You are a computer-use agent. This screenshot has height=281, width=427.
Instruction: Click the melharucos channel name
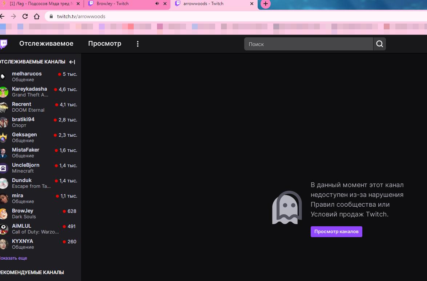click(27, 74)
